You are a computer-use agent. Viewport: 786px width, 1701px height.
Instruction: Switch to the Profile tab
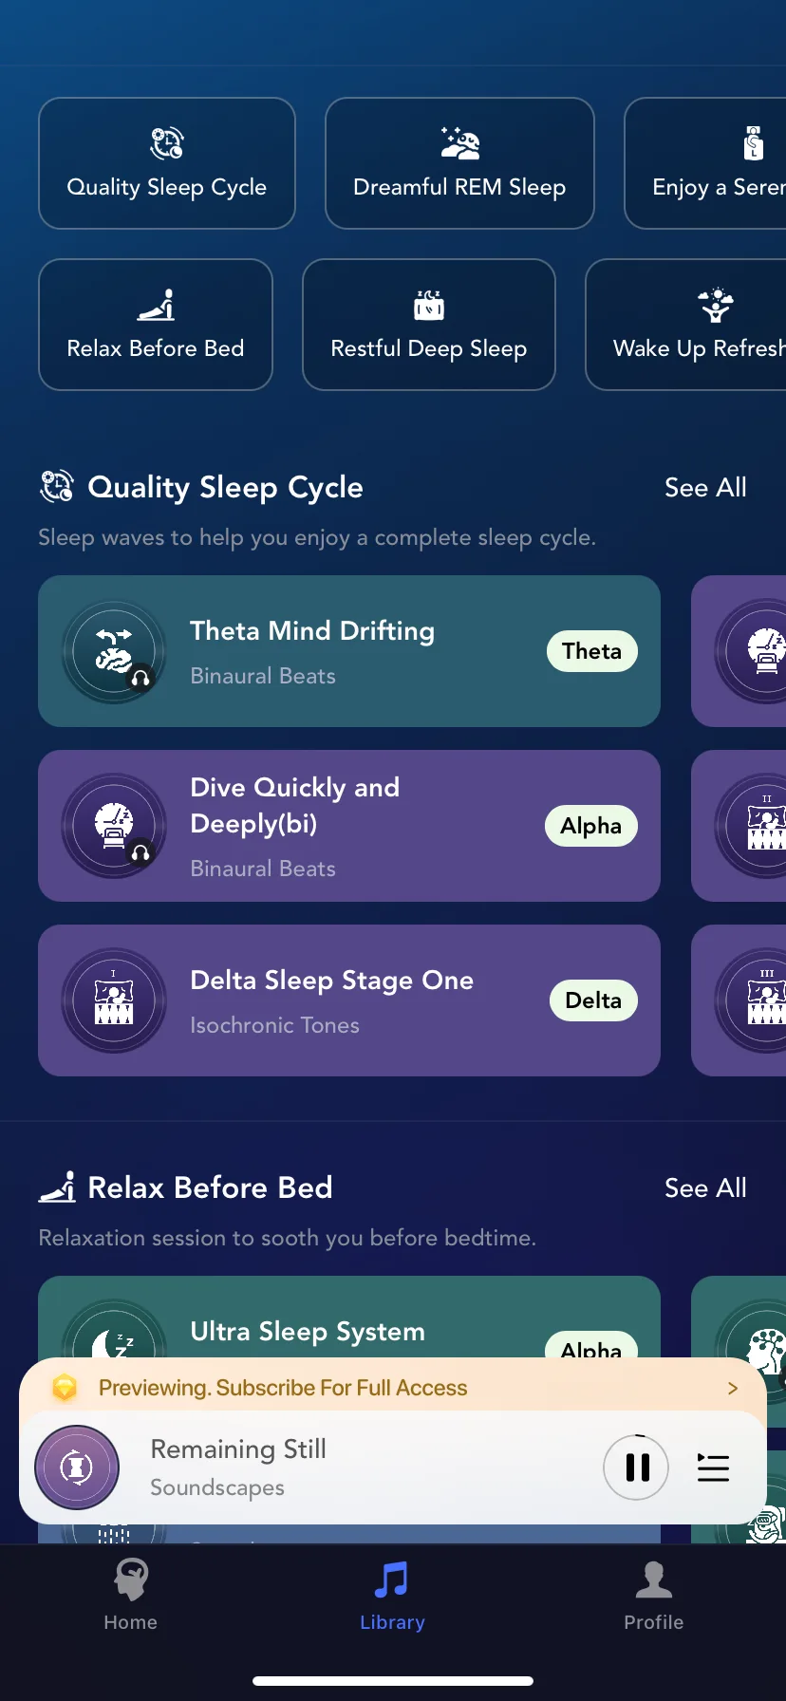pos(654,1595)
